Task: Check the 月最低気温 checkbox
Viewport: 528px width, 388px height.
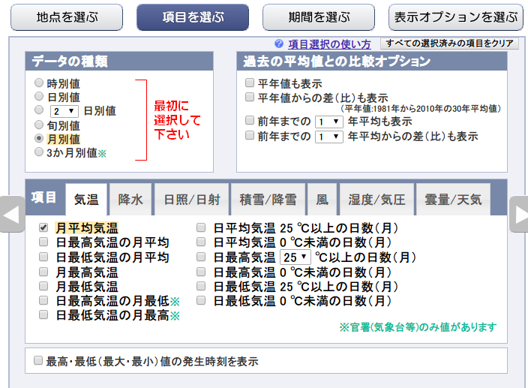Action: 43,286
